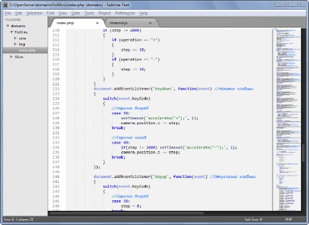This screenshot has height=225, width=309.
Task: Open the File menu
Action: click(7, 13)
